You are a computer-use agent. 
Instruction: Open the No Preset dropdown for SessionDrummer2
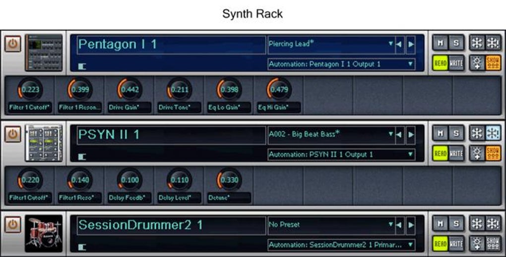tap(331, 225)
